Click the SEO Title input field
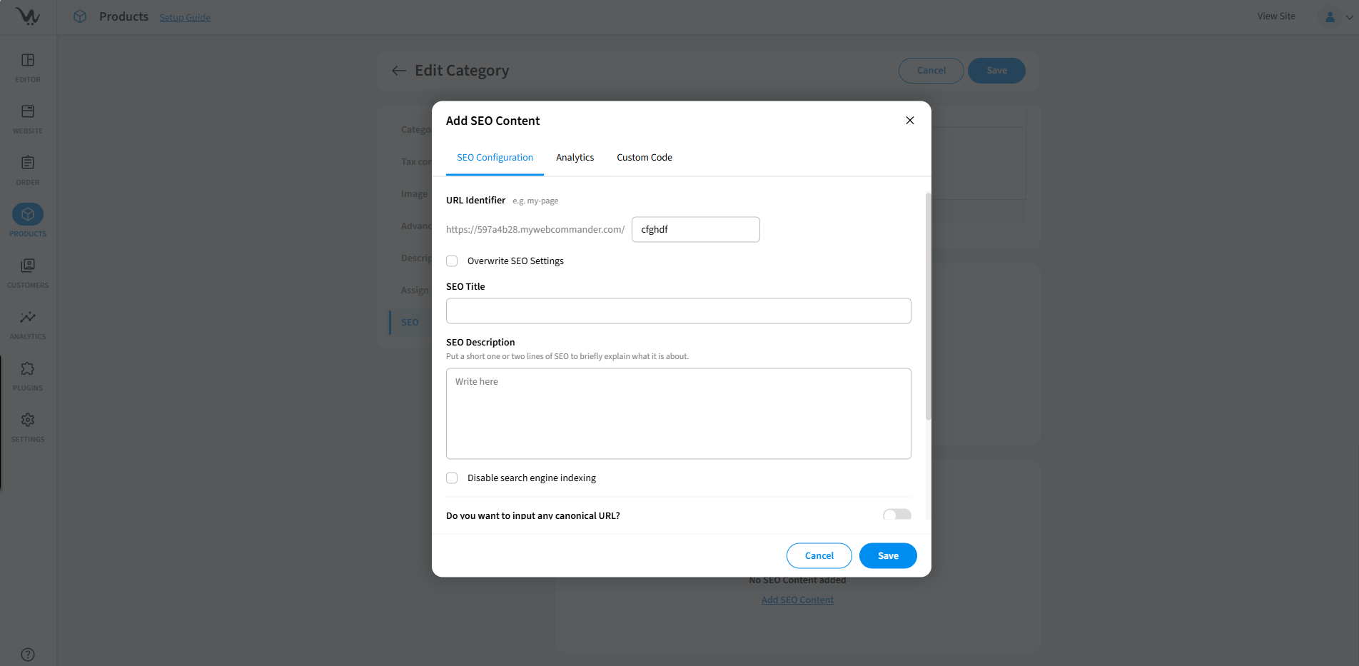The width and height of the screenshot is (1359, 666). coord(678,311)
